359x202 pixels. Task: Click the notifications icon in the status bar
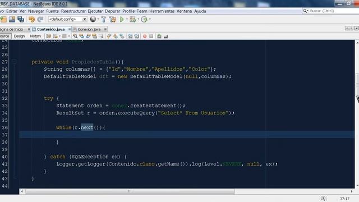[323, 199]
